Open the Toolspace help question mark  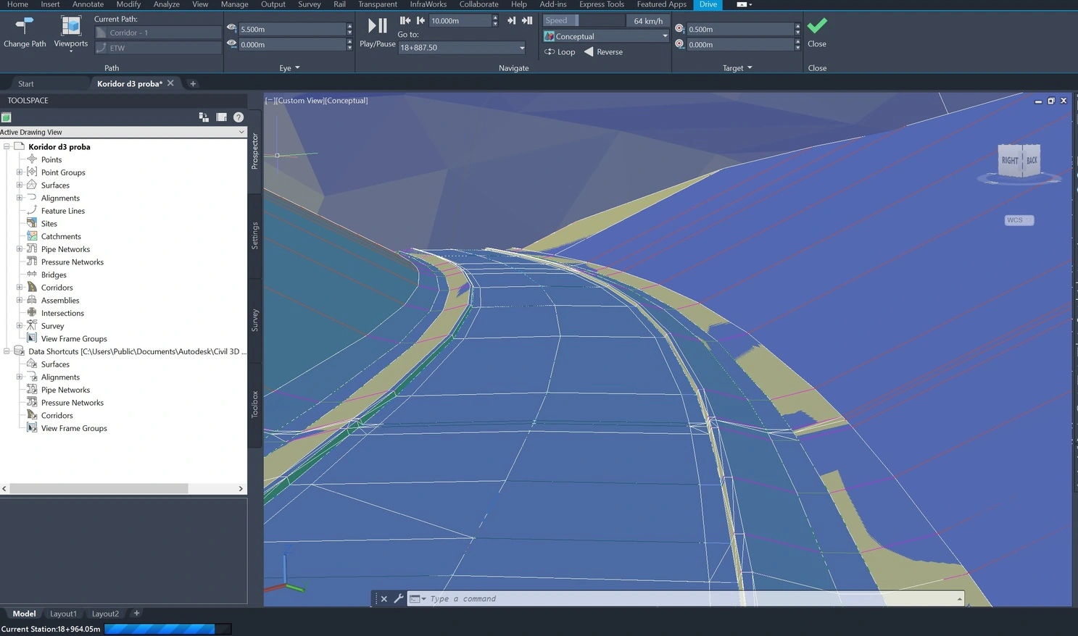click(x=239, y=117)
